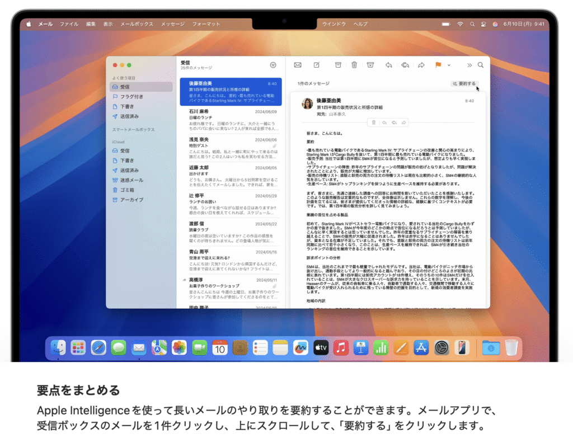Open the 編集 menu
The height and width of the screenshot is (443, 573).
(x=91, y=24)
